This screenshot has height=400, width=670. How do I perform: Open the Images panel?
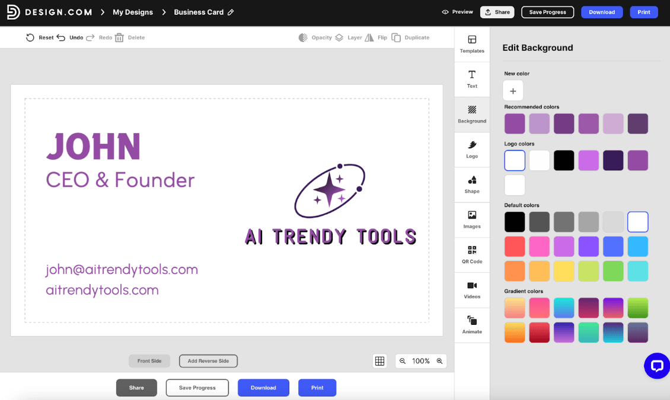[472, 220]
